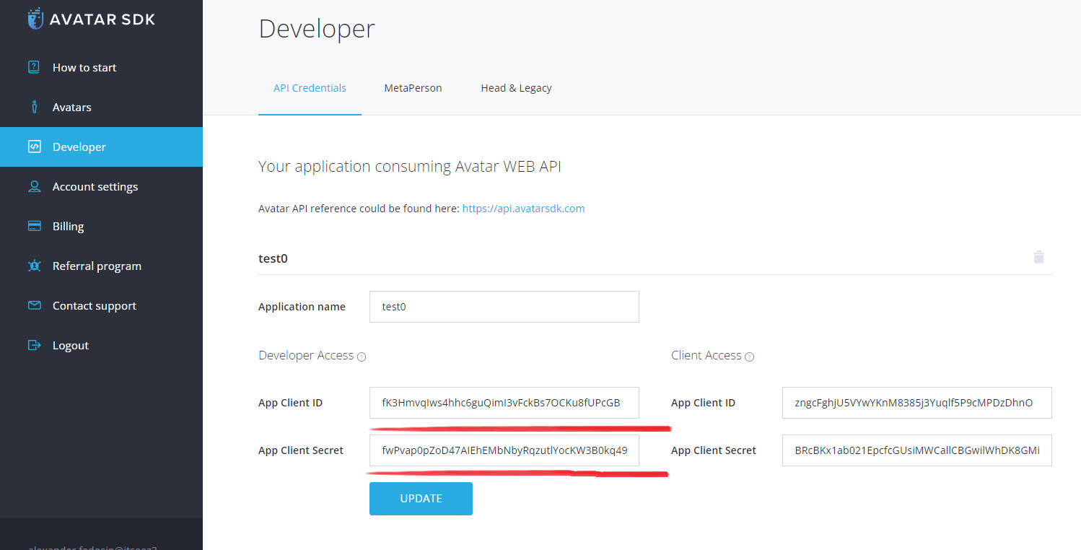Click the Avatar SDK logo icon
Screen dimensions: 1081x550
(35, 19)
